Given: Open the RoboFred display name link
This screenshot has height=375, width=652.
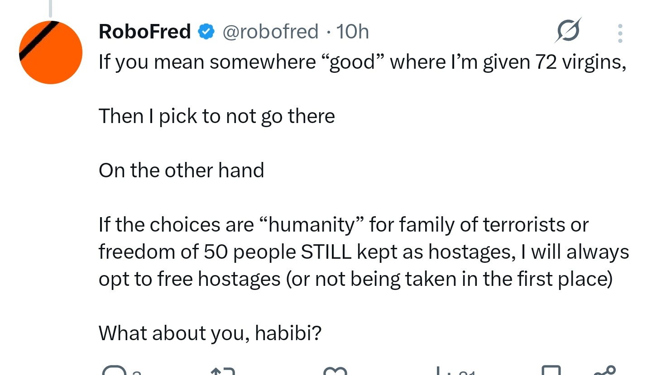Looking at the screenshot, I should coord(145,32).
